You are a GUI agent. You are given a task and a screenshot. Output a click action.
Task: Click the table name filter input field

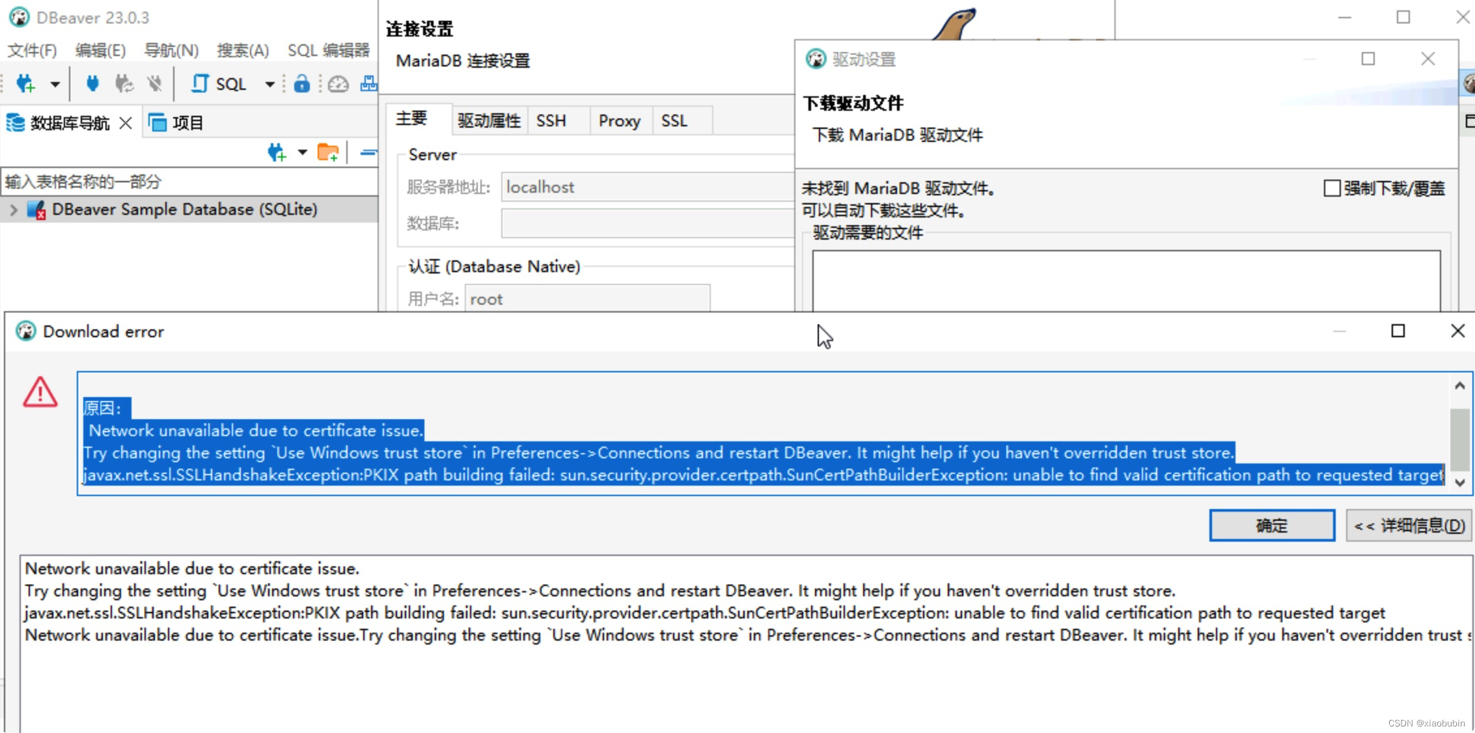pos(189,182)
